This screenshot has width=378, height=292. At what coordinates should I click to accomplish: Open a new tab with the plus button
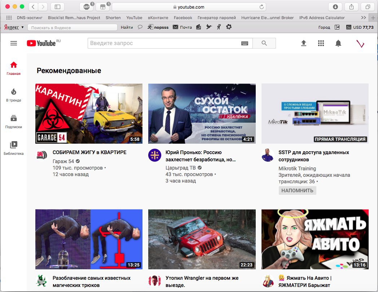(x=373, y=18)
